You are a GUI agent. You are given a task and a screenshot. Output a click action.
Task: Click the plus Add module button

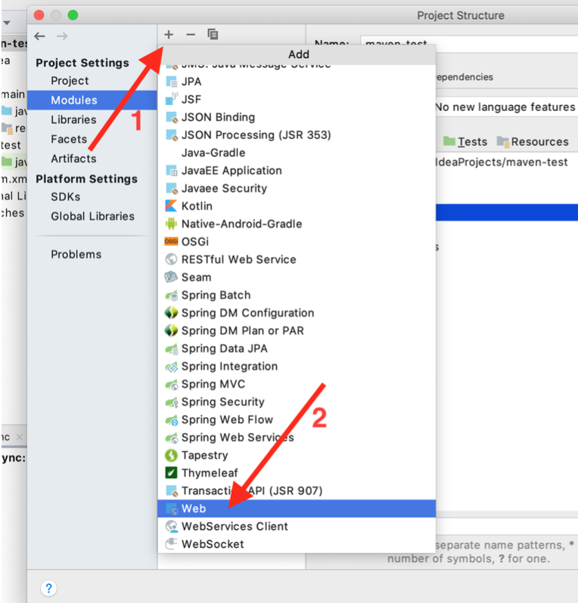click(169, 35)
